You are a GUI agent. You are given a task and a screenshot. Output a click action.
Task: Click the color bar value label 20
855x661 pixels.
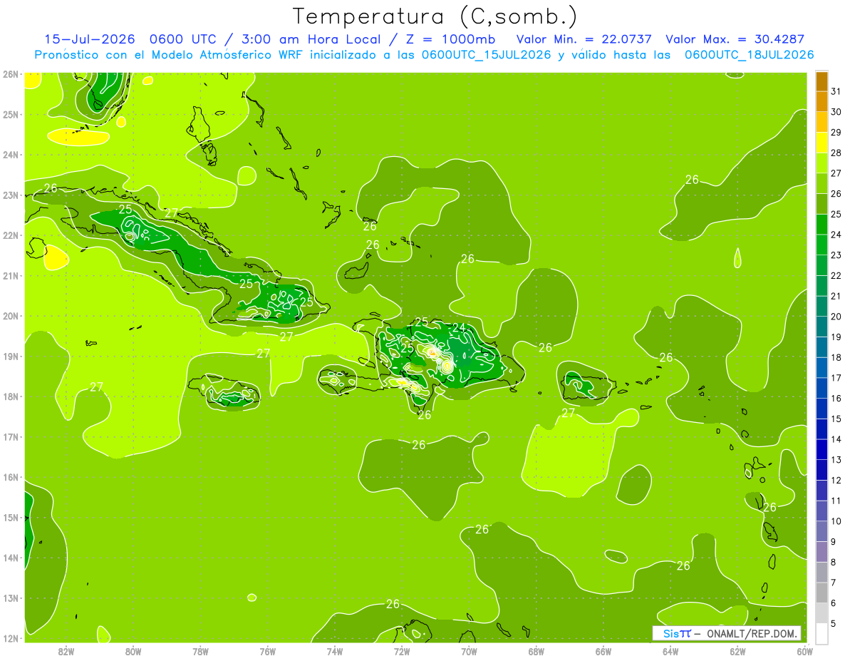pos(836,316)
